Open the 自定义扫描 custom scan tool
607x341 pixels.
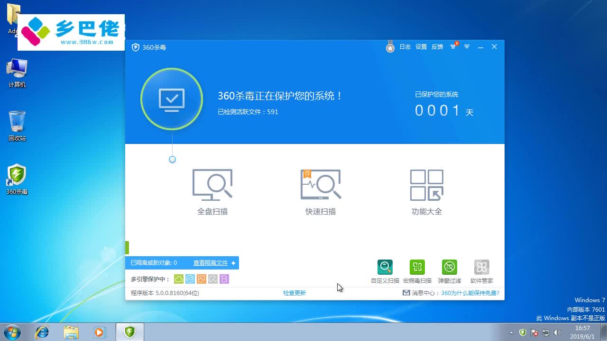click(x=385, y=267)
